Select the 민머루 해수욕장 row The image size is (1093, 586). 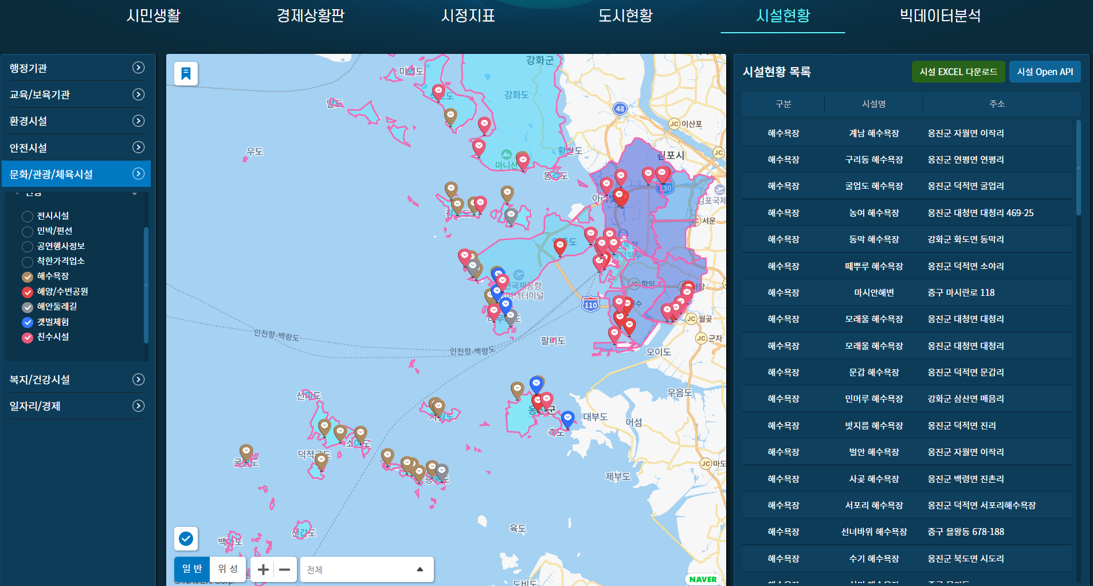coord(907,399)
